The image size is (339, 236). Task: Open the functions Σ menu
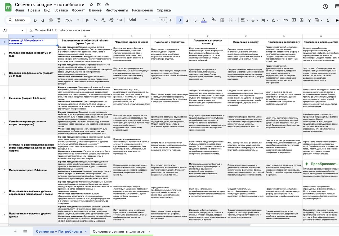[x=328, y=20]
